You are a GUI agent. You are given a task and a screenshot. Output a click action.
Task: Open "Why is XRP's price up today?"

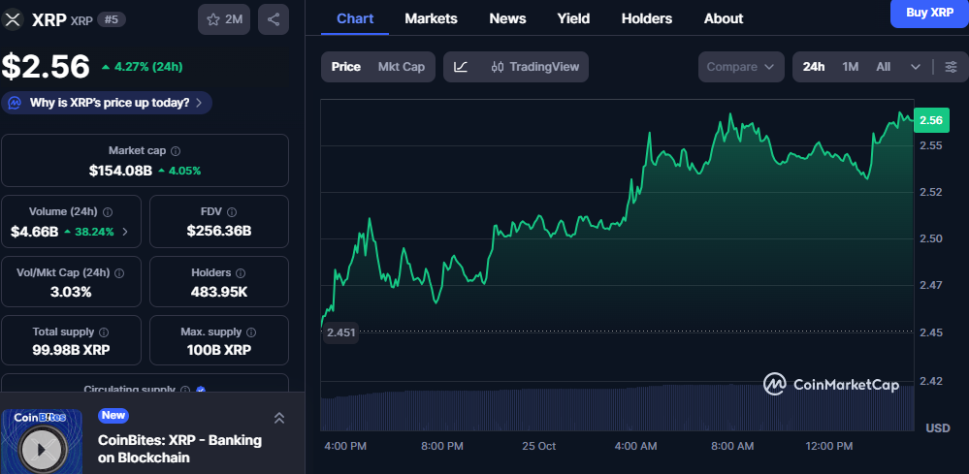point(109,103)
